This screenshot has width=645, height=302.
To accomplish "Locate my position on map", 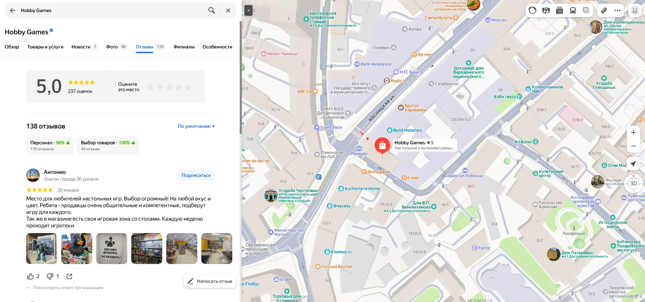I will [x=634, y=164].
